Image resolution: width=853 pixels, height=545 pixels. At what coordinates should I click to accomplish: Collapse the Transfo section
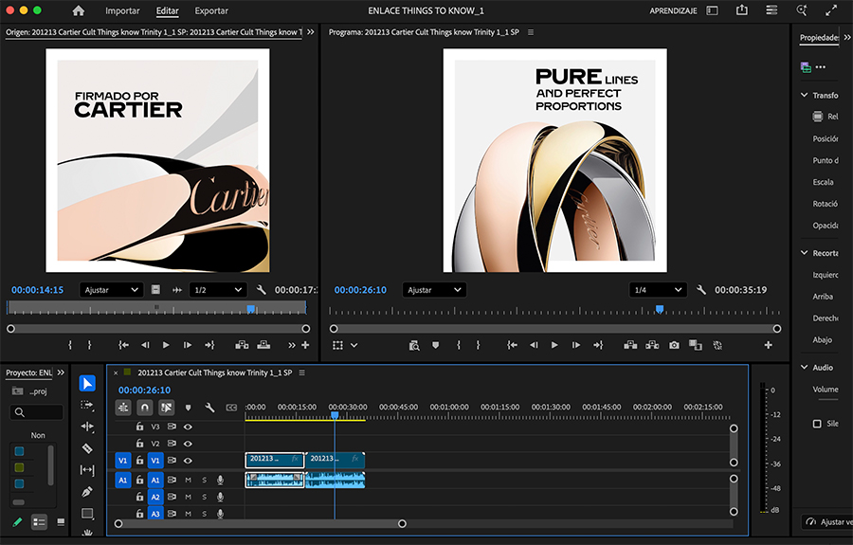(805, 95)
